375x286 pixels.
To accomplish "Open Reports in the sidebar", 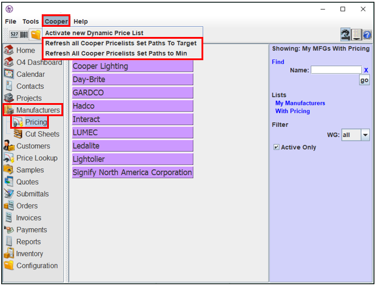I will (x=23, y=241).
